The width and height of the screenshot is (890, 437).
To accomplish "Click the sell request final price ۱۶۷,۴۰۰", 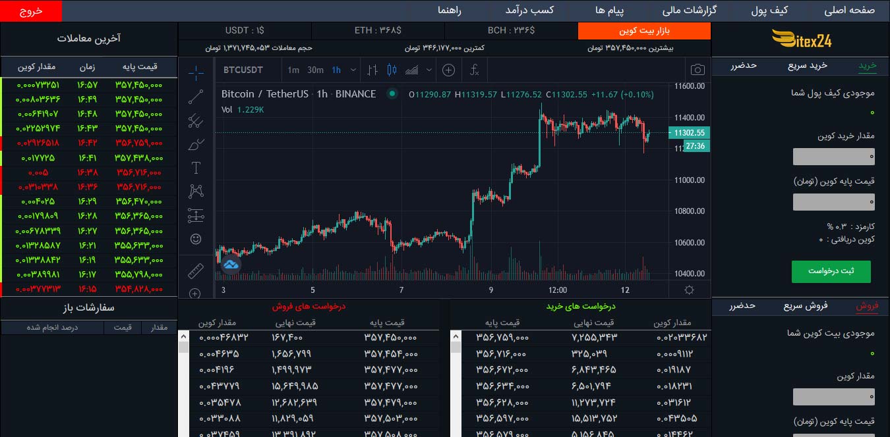I will (286, 337).
